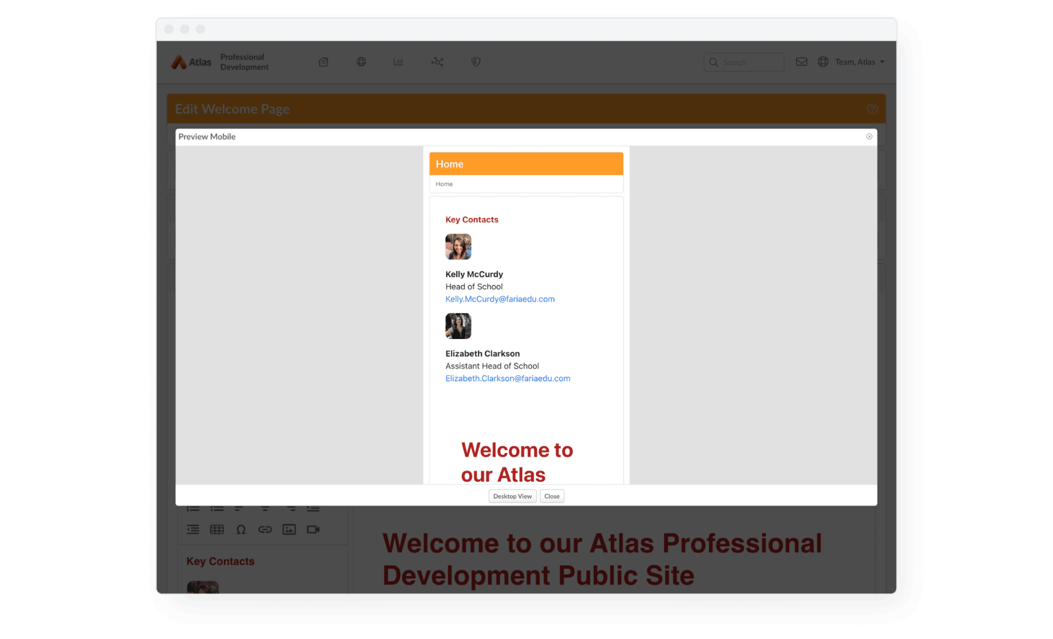This screenshot has height=639, width=1053.
Task: Click the Professional Development site title
Action: pyautogui.click(x=245, y=62)
